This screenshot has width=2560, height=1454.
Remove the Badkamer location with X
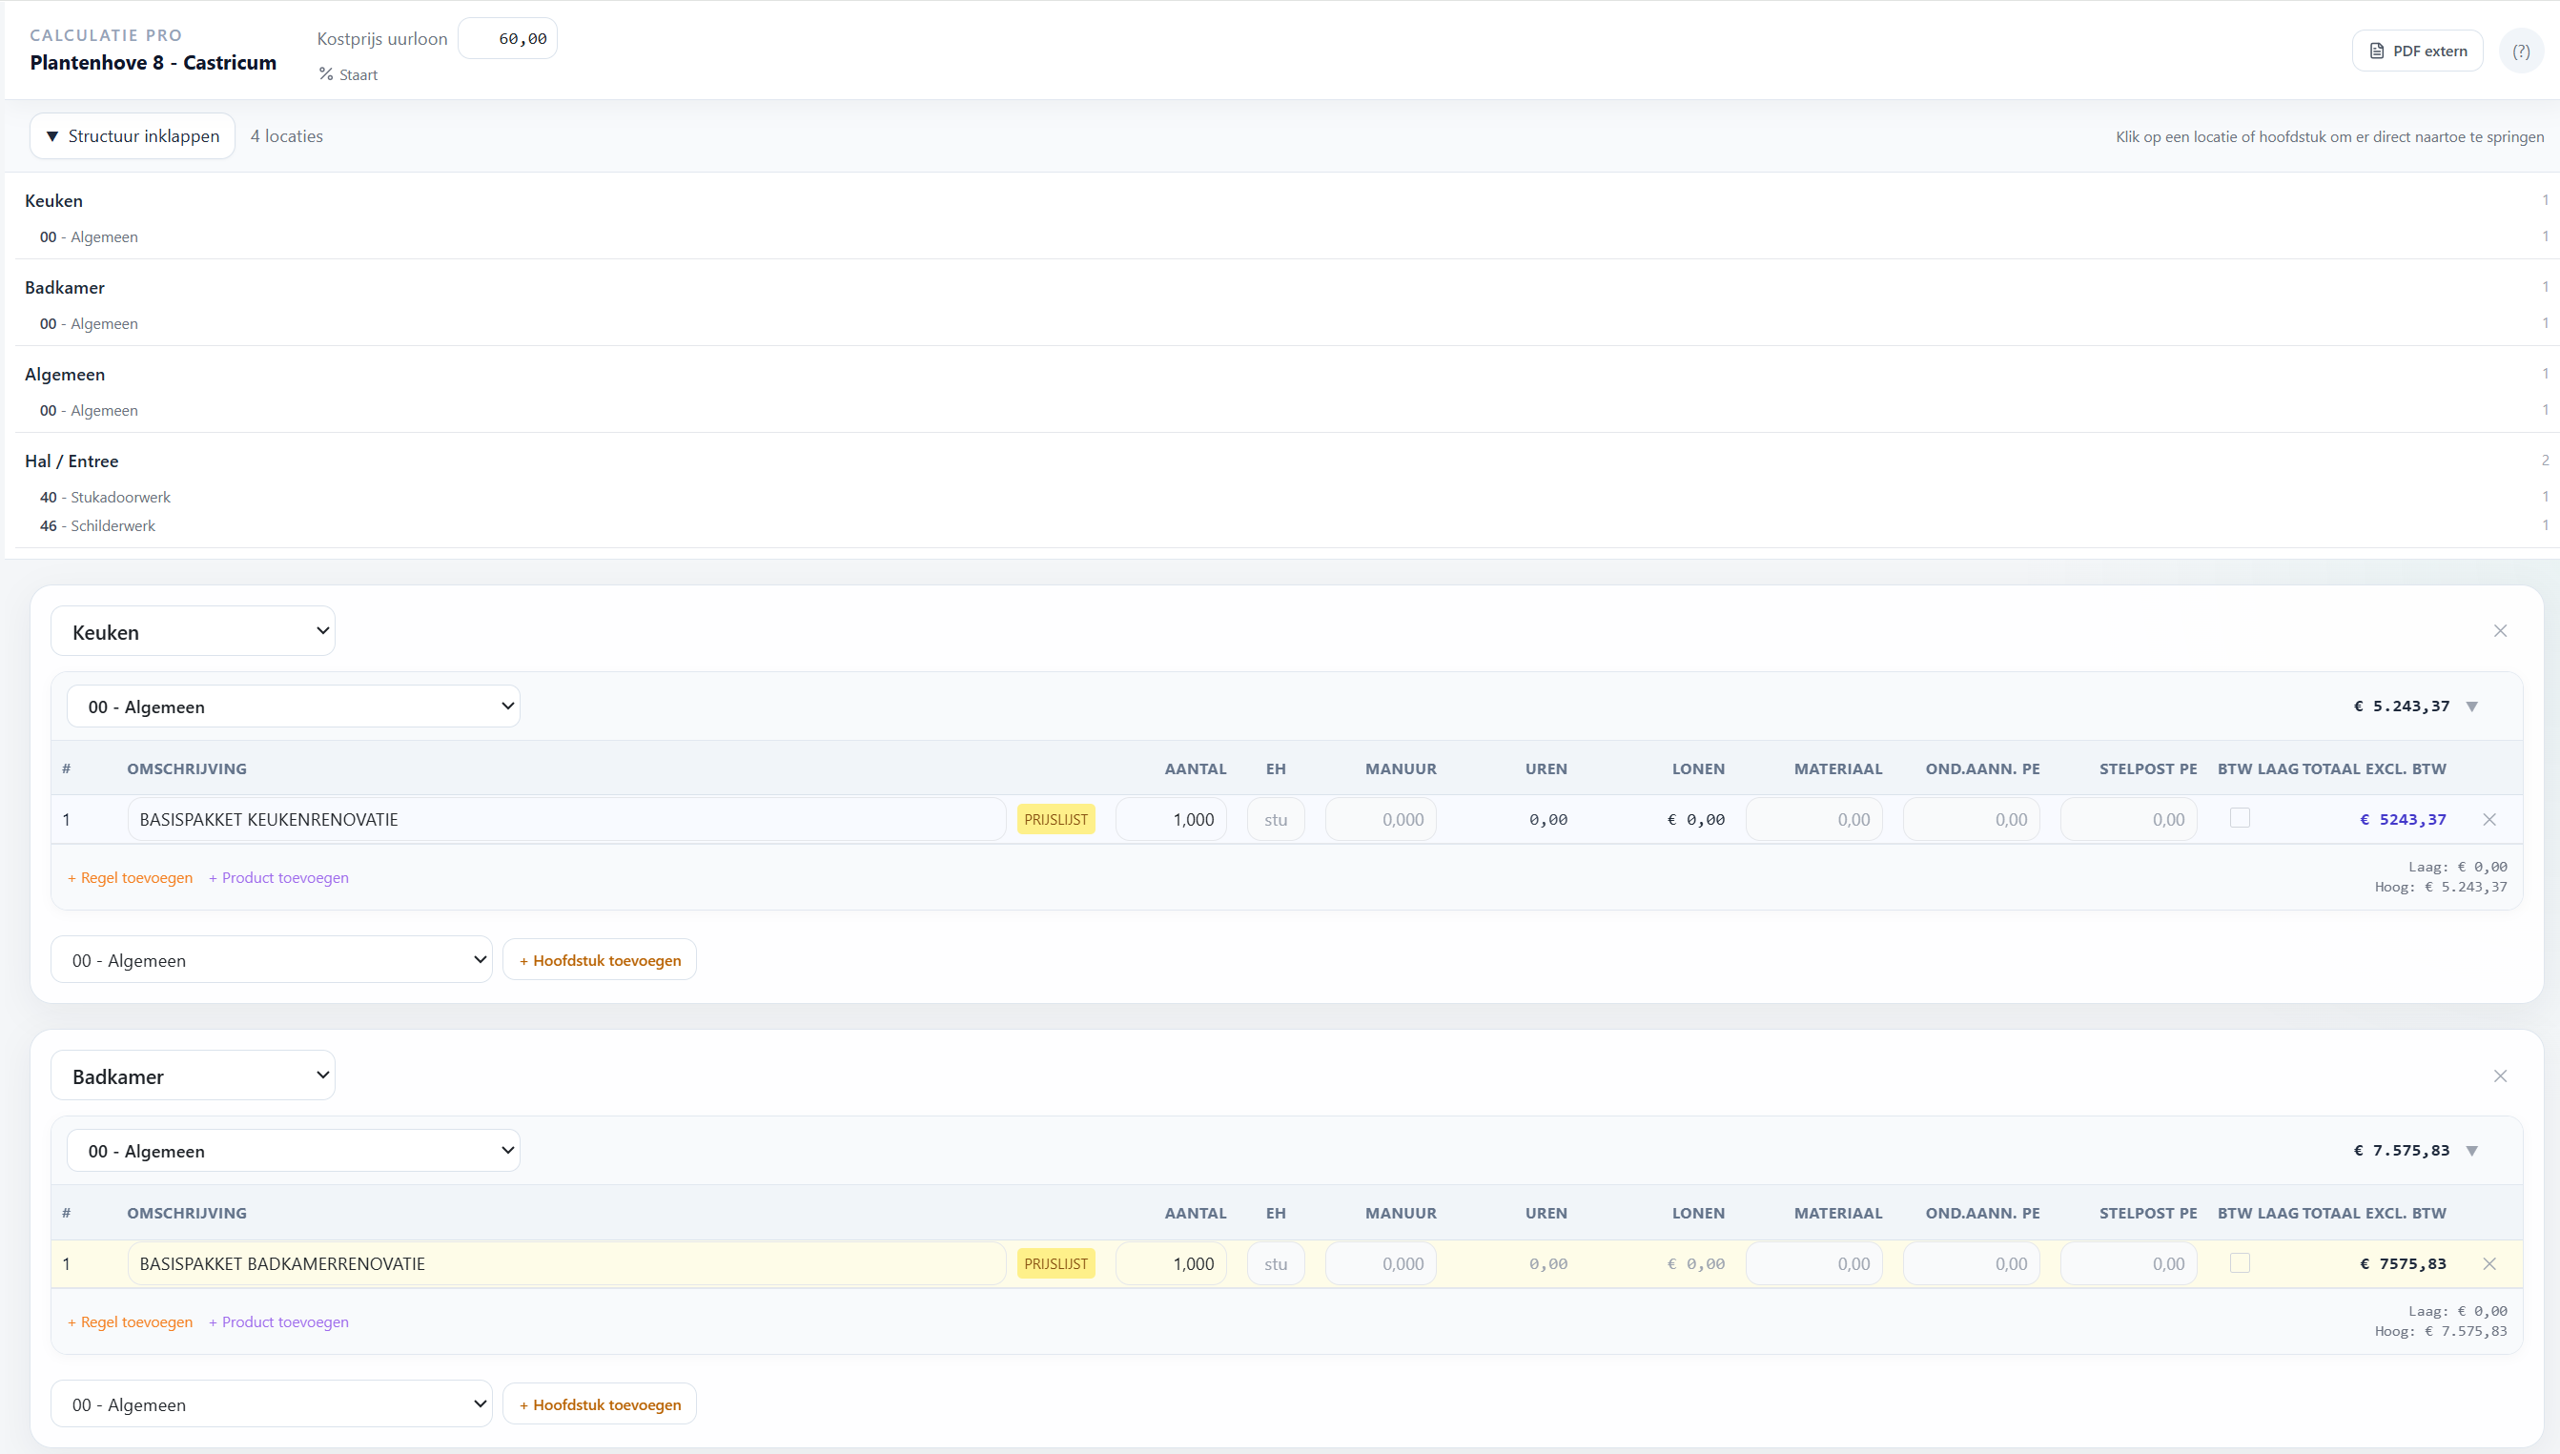[2500, 1075]
